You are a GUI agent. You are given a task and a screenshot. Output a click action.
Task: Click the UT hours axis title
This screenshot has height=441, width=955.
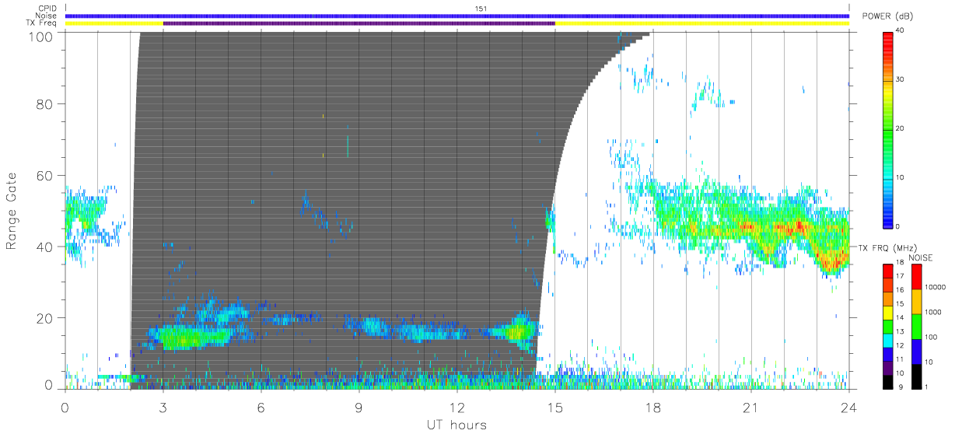[456, 425]
